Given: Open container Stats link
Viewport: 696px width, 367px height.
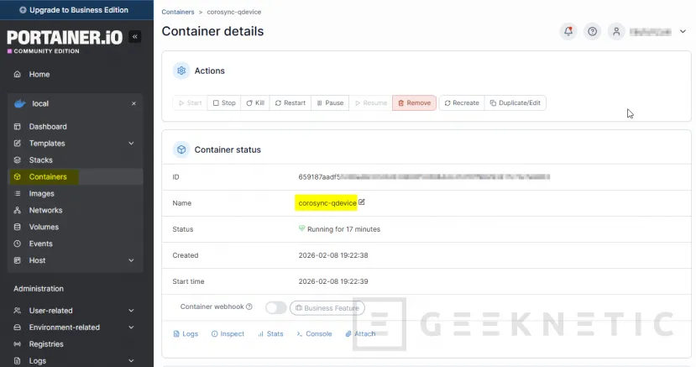Looking at the screenshot, I should (270, 333).
